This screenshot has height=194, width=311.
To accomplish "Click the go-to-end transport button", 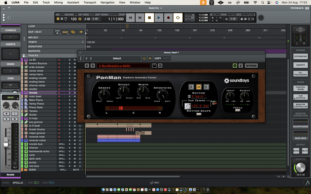I will [x=140, y=18].
